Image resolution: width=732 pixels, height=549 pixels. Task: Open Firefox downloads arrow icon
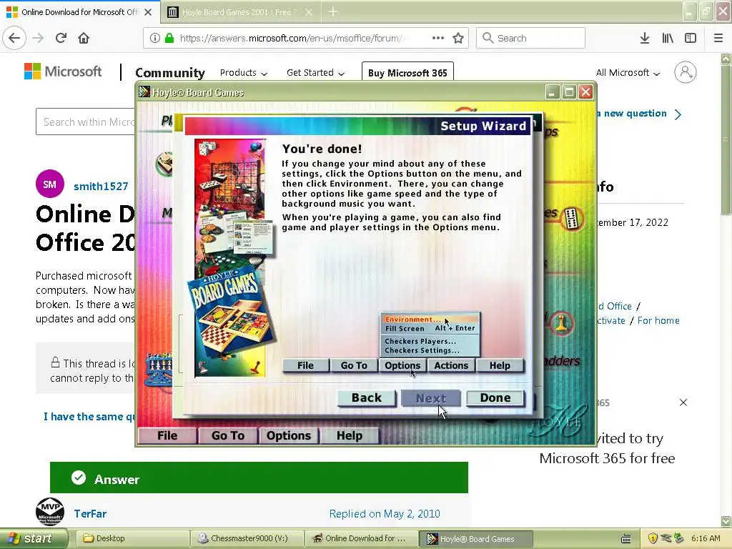point(645,38)
